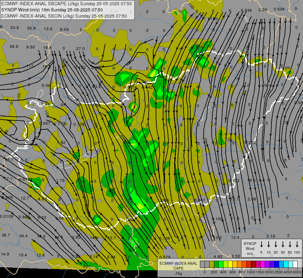This screenshot has width=303, height=278.
Task: Select the 'ECMWF-INDEX-ANAL CAPE' legend label
Action: [x=178, y=266]
